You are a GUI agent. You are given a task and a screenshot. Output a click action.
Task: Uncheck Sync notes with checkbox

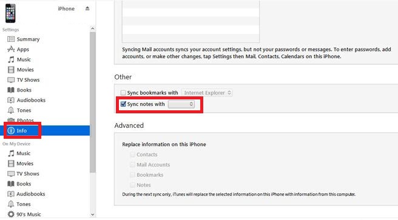pos(123,104)
